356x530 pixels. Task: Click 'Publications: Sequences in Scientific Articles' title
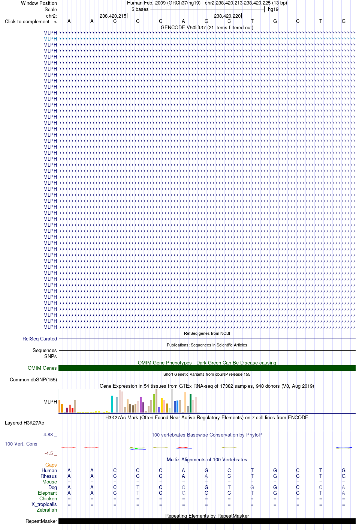tap(207, 345)
